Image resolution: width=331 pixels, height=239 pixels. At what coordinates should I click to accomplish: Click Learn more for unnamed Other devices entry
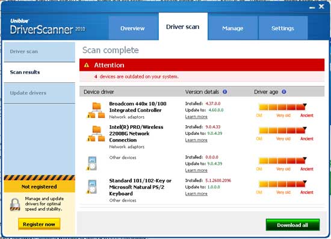tap(196, 170)
